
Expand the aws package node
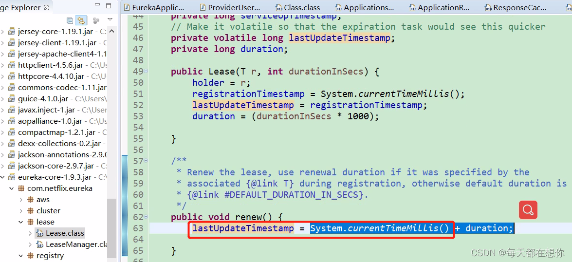point(21,200)
